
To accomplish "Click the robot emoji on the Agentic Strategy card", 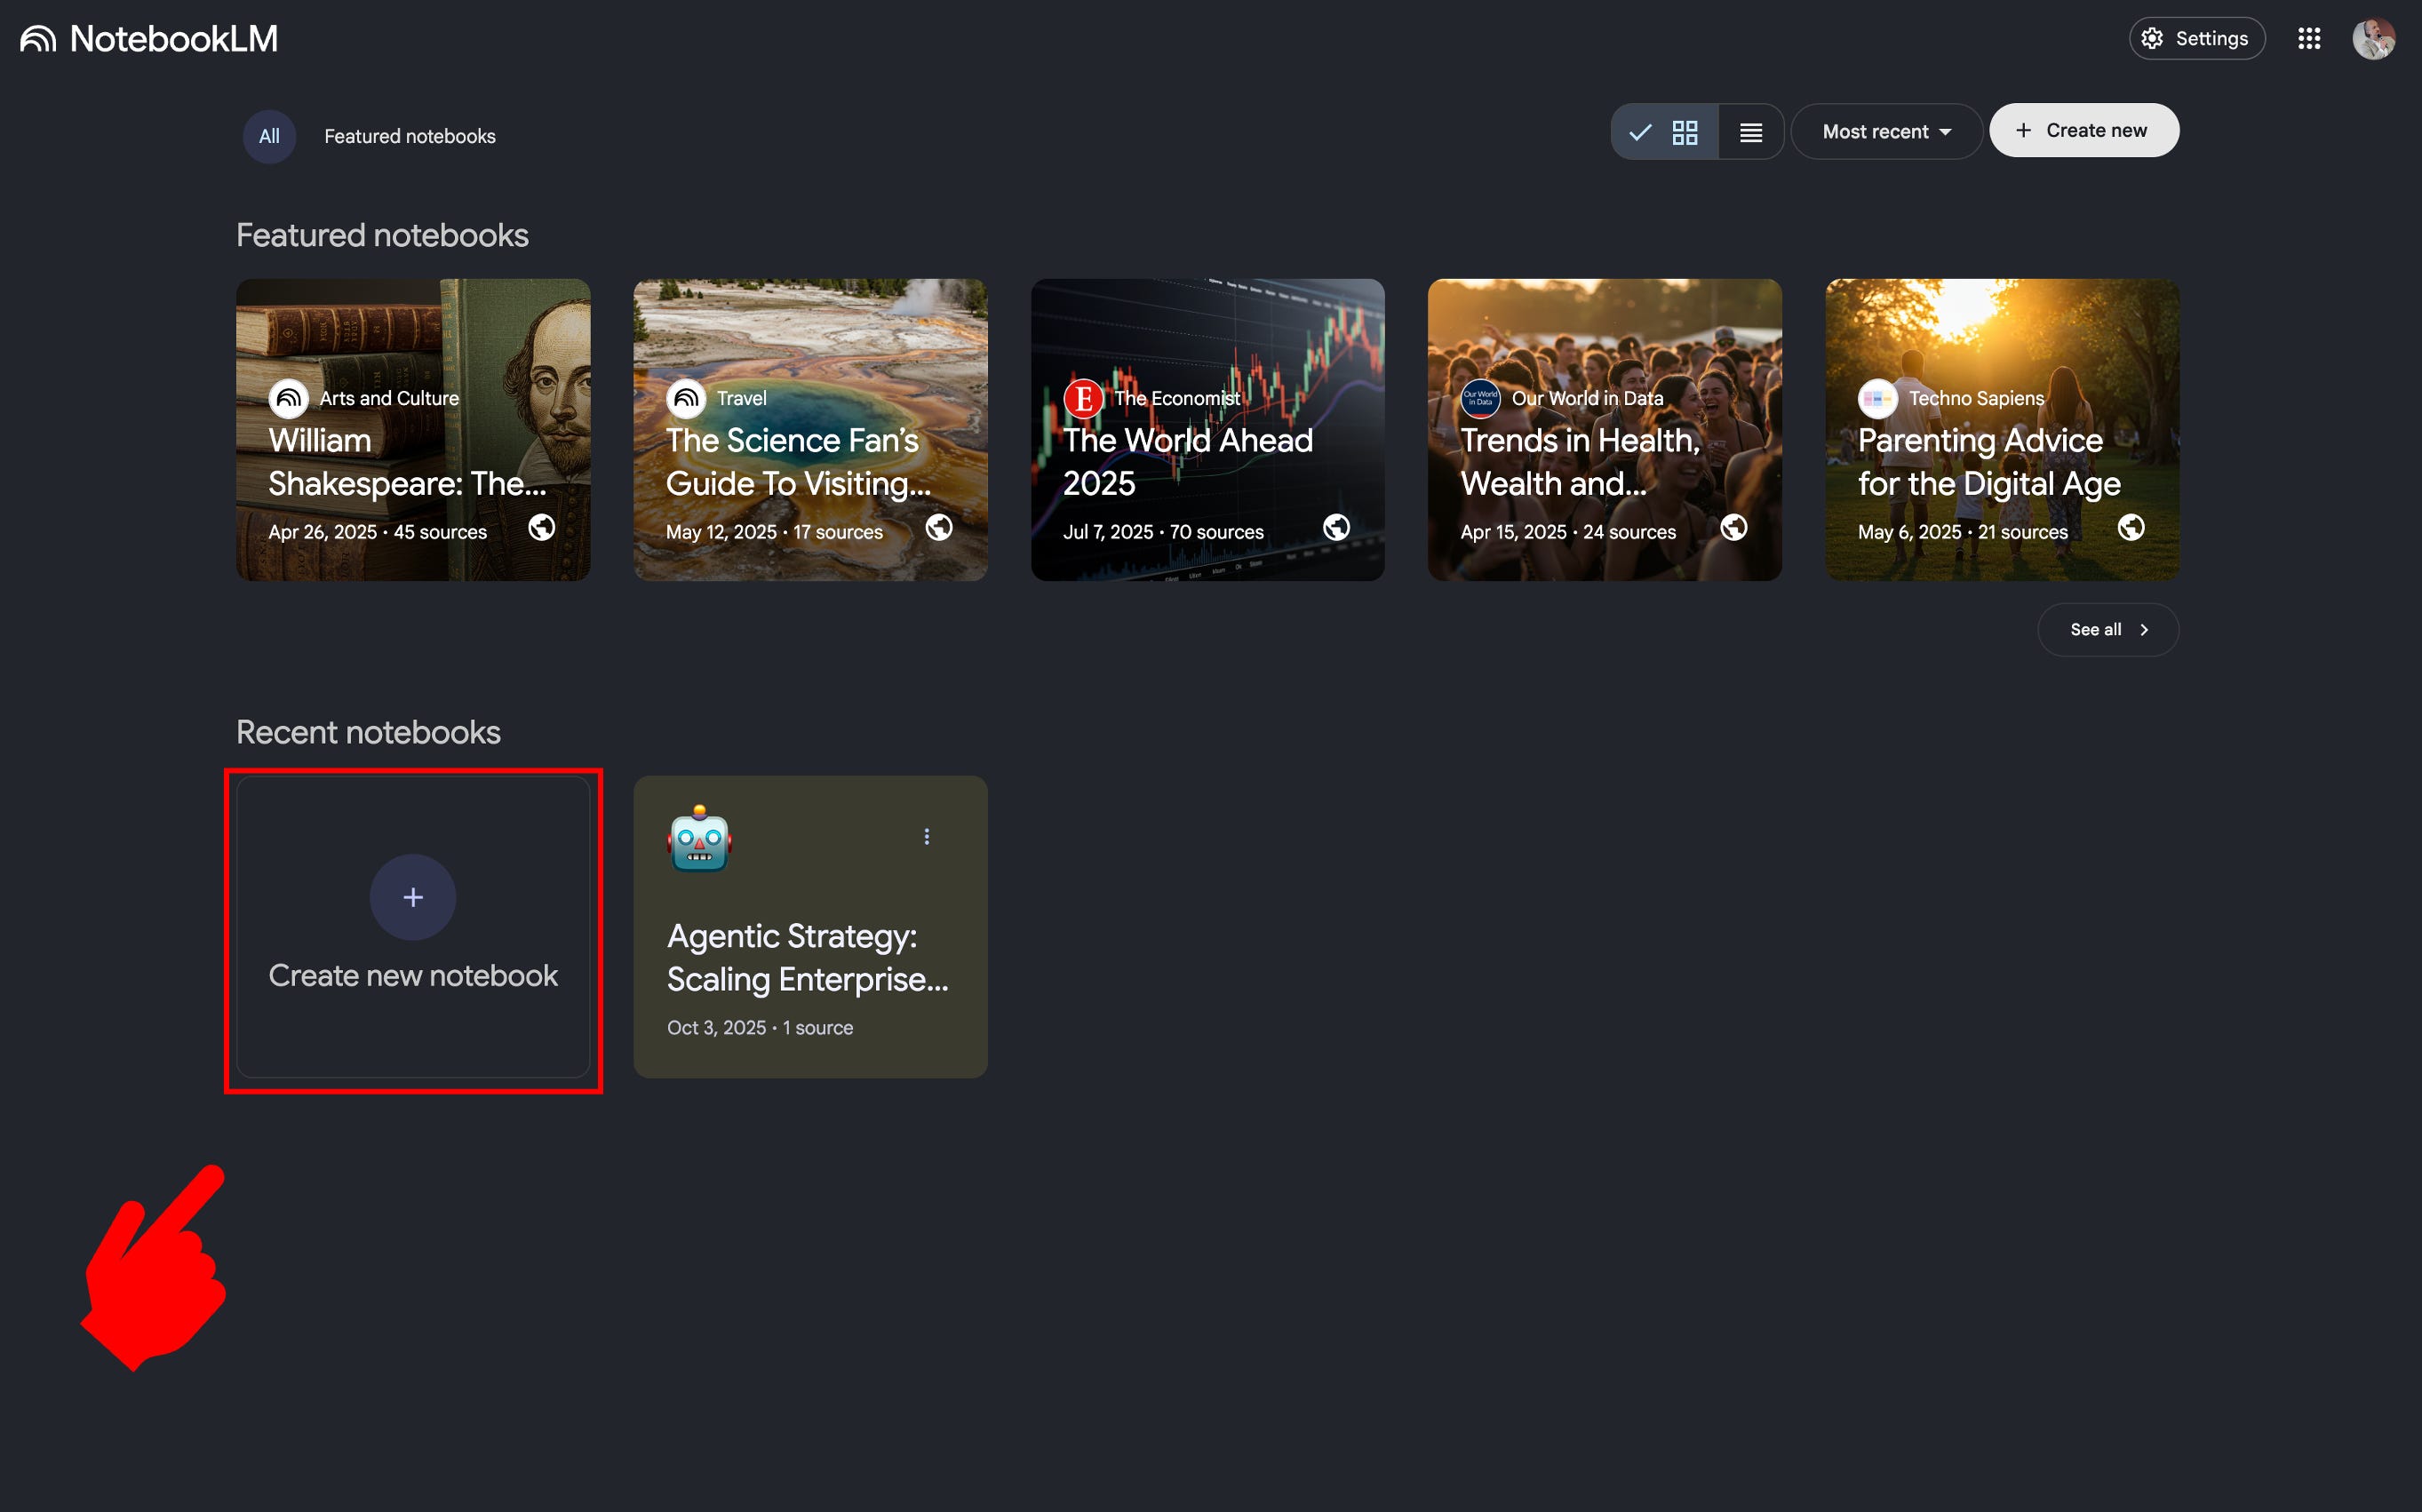I will 700,839.
